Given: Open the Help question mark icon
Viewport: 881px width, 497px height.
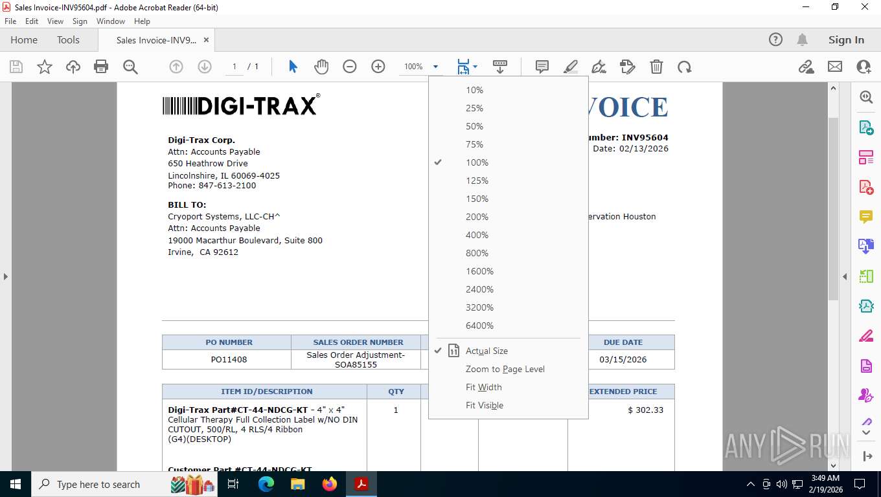Looking at the screenshot, I should click(x=775, y=39).
